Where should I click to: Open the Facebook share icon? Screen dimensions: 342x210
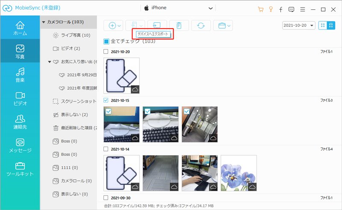pyautogui.click(x=281, y=9)
